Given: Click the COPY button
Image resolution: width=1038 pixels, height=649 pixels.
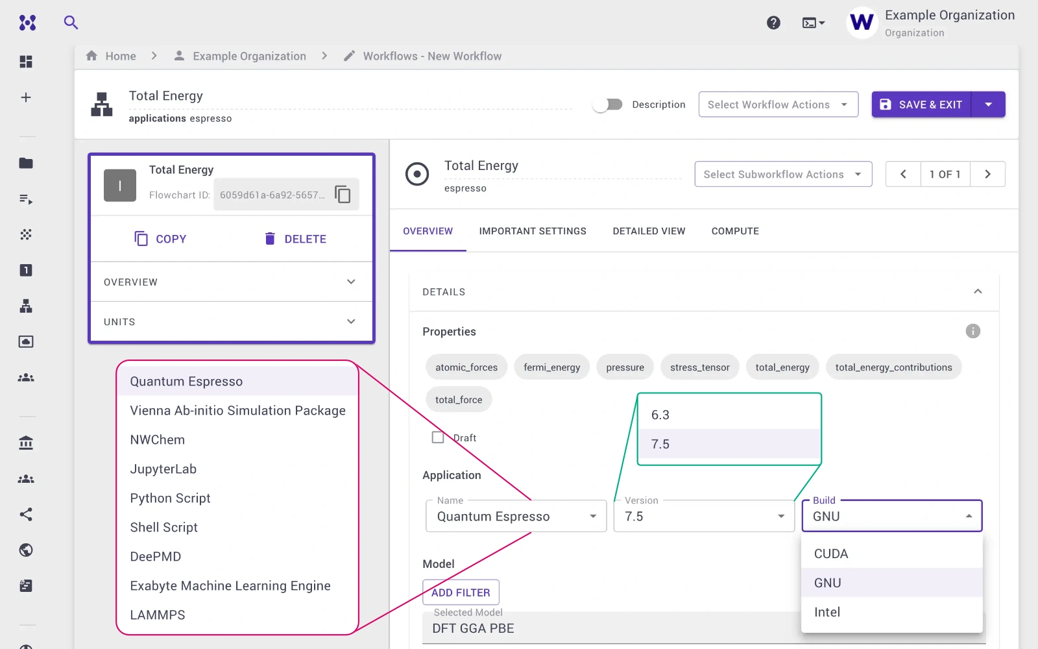Looking at the screenshot, I should 160,239.
